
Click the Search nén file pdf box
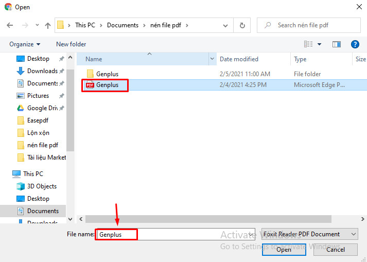[308, 25]
